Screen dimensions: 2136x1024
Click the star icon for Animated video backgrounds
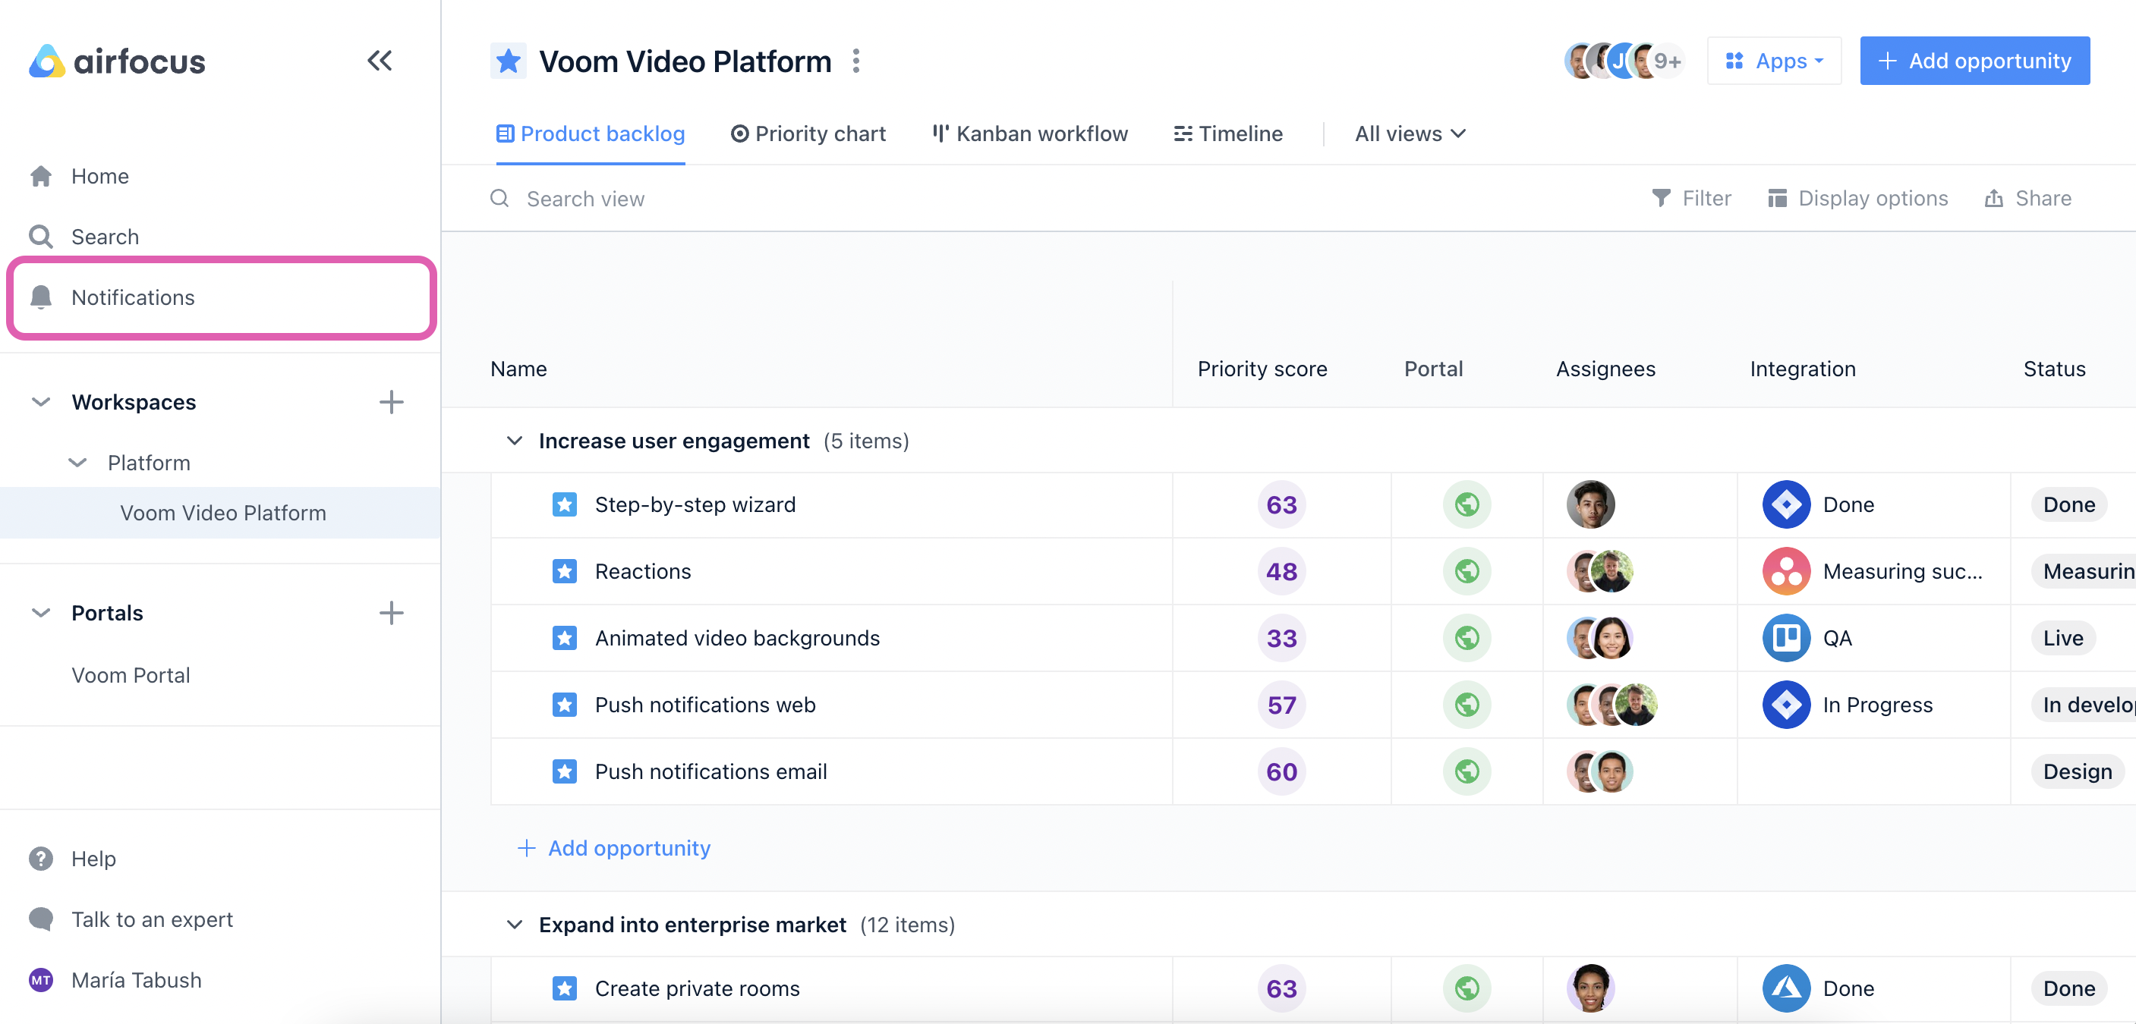pos(565,638)
